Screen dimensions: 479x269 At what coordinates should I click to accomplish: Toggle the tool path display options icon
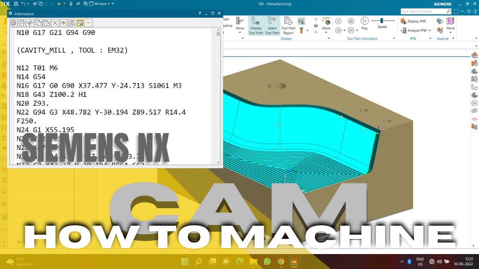(301, 21)
